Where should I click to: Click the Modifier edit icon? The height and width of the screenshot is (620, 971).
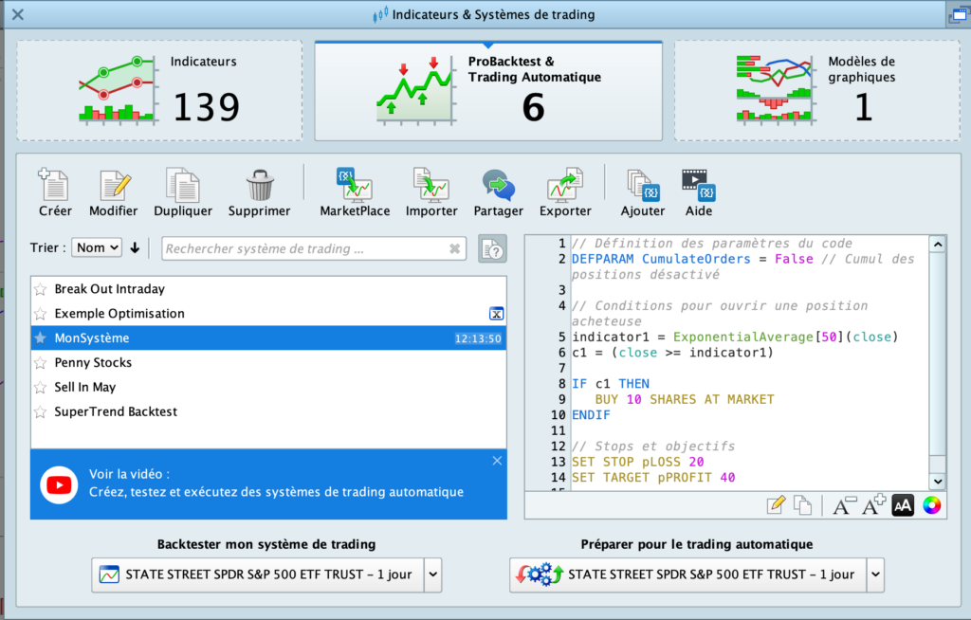(114, 192)
